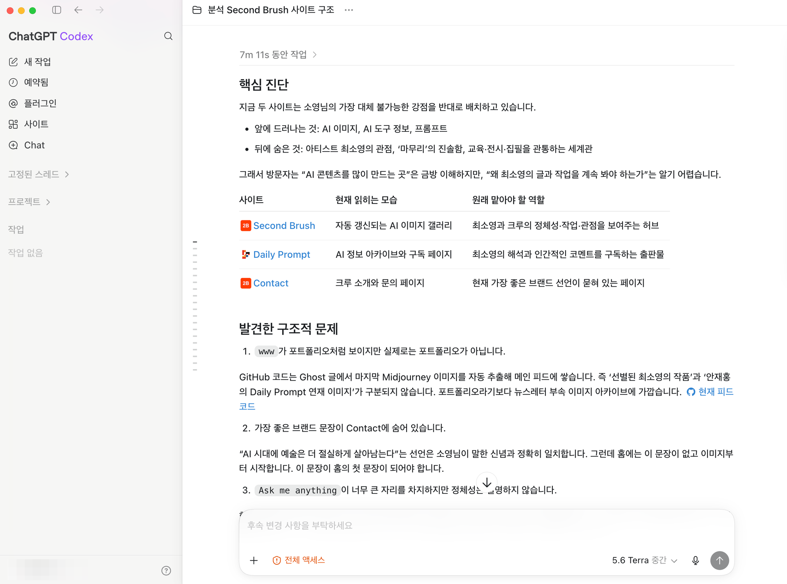Click the 작업 section header
This screenshot has height=584, width=787.
[x=16, y=229]
